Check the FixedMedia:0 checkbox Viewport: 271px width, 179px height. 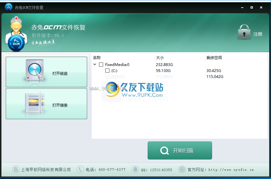(x=101, y=64)
